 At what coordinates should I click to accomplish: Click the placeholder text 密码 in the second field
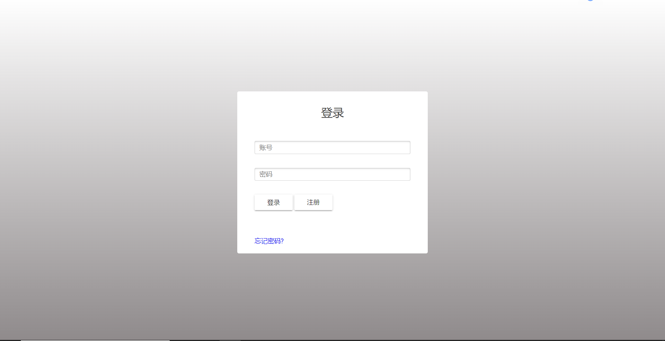coord(265,174)
